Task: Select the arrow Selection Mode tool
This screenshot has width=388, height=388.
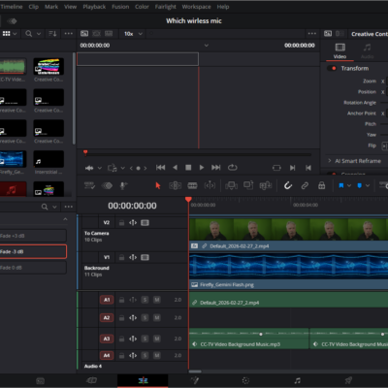Action: [x=158, y=185]
